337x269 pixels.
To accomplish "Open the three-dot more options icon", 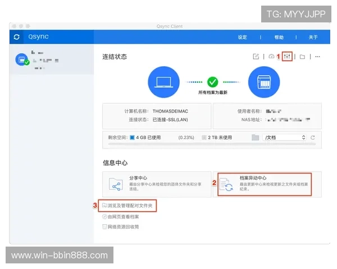I will [x=317, y=57].
